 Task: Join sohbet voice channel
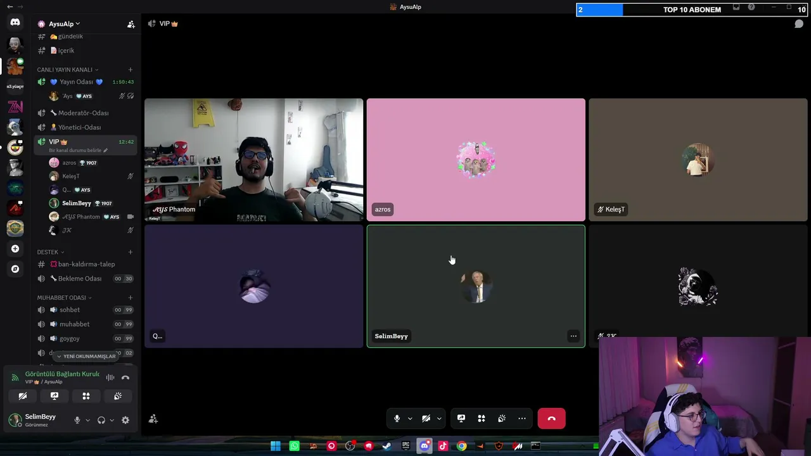click(x=86, y=310)
